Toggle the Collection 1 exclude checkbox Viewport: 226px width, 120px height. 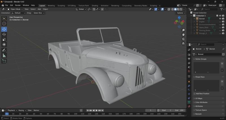click(217, 16)
